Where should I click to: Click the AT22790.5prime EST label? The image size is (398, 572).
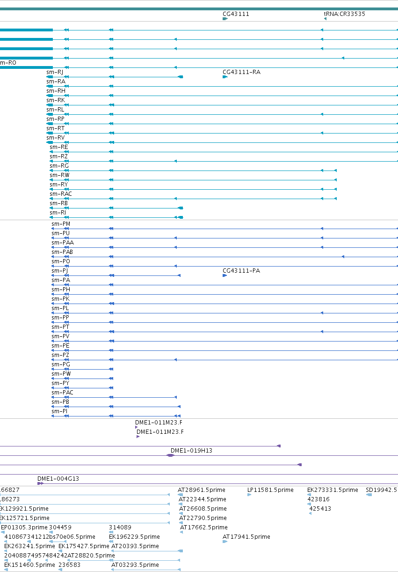point(203,518)
